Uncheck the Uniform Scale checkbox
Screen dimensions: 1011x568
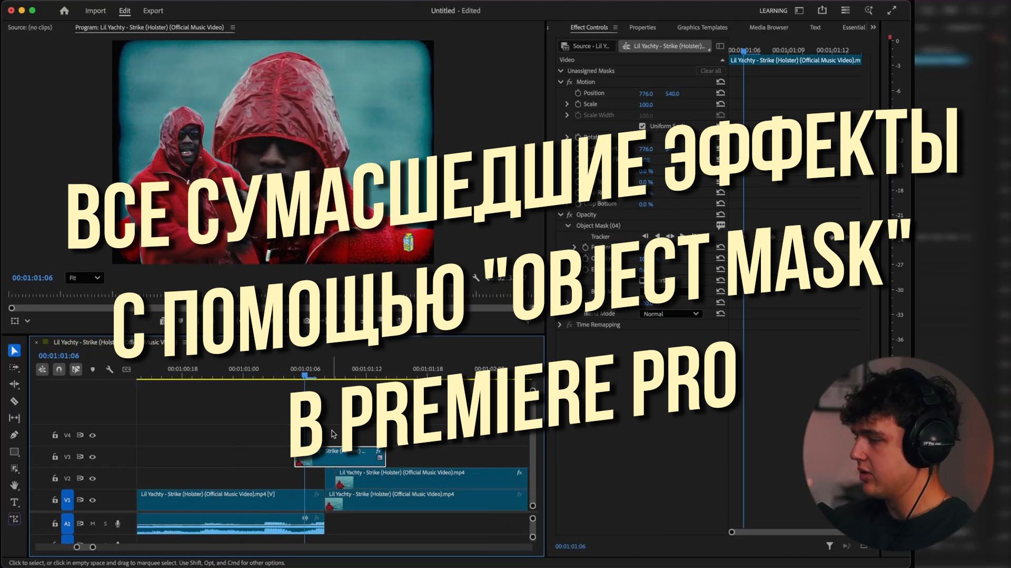(x=642, y=126)
